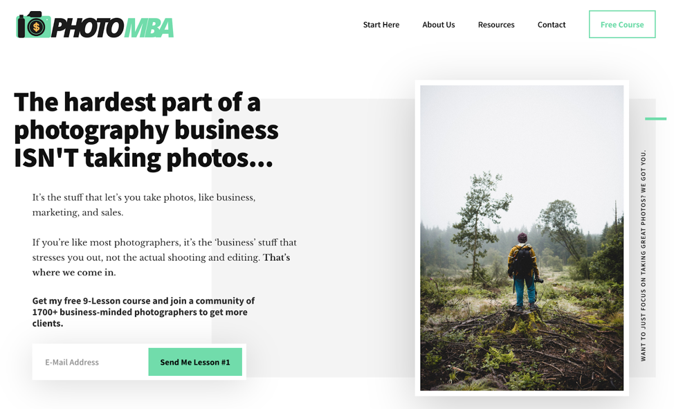The image size is (674, 409).
Task: Click the Send Me Lesson #1 button
Action: [x=195, y=362]
